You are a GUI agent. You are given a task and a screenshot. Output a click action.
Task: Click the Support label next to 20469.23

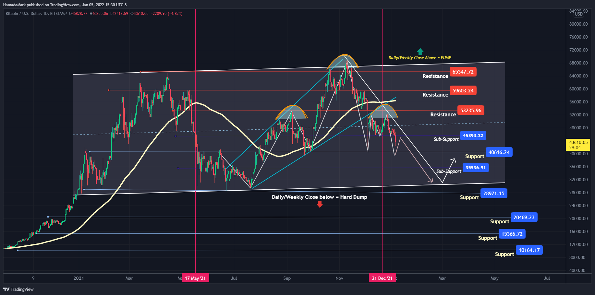pos(500,221)
